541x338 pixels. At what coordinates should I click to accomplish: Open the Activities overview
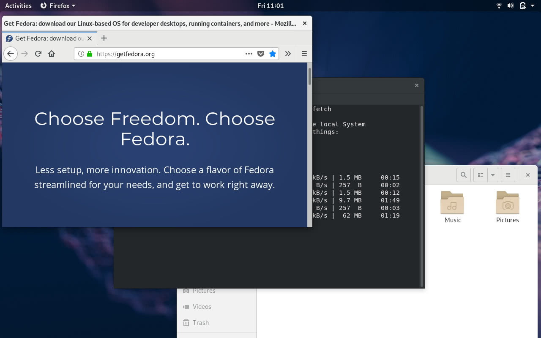(18, 5)
